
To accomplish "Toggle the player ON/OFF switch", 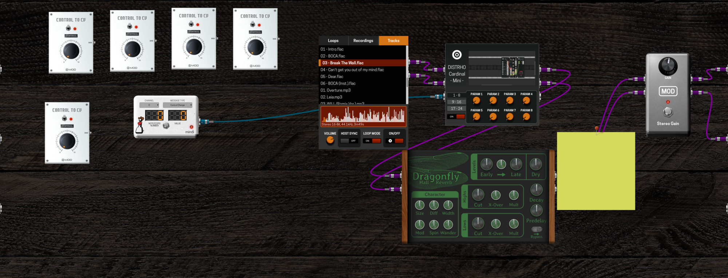I will (x=395, y=141).
